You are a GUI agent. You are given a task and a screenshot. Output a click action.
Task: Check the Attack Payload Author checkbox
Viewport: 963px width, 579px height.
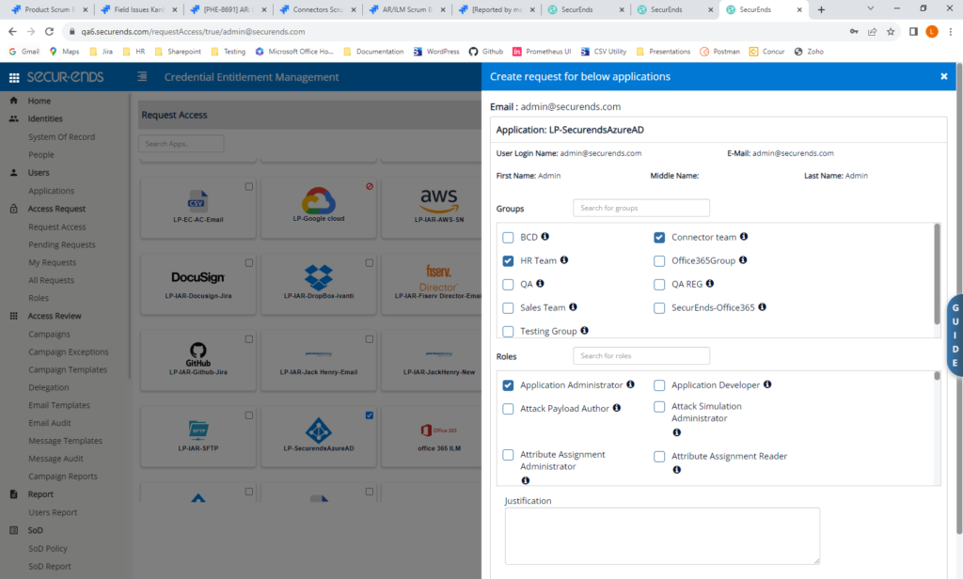(508, 409)
